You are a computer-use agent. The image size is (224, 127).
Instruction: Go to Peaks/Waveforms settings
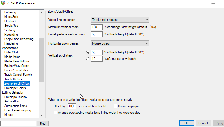pyautogui.click(x=16, y=66)
